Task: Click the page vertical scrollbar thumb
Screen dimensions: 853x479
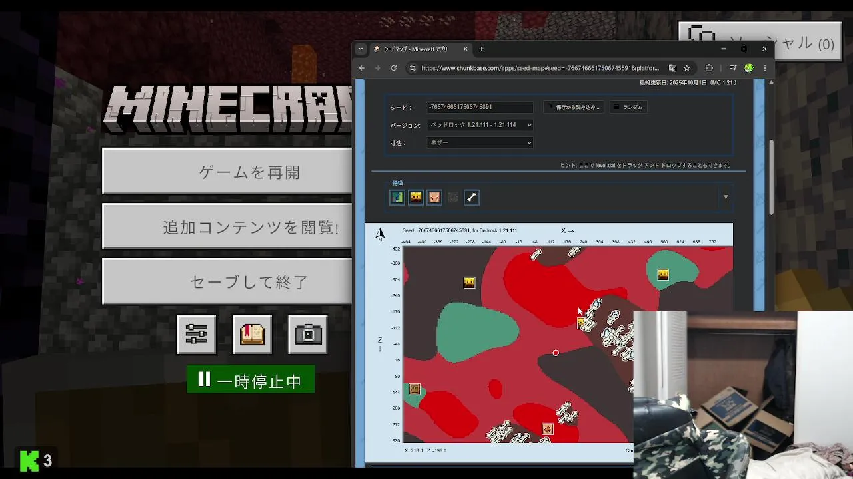Action: coord(771,176)
